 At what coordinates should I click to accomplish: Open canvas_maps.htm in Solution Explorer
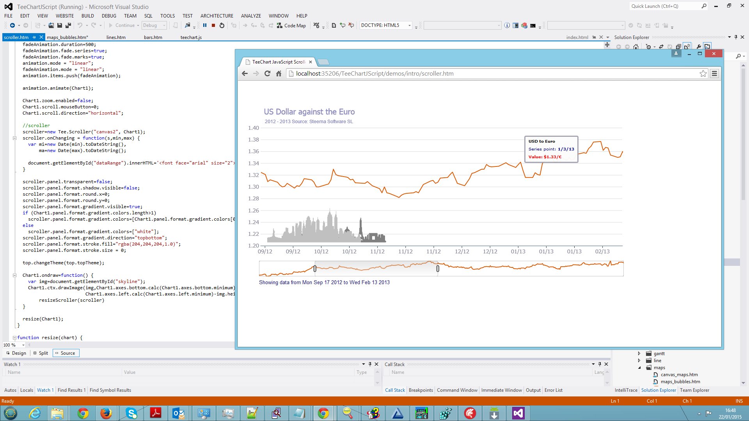679,375
